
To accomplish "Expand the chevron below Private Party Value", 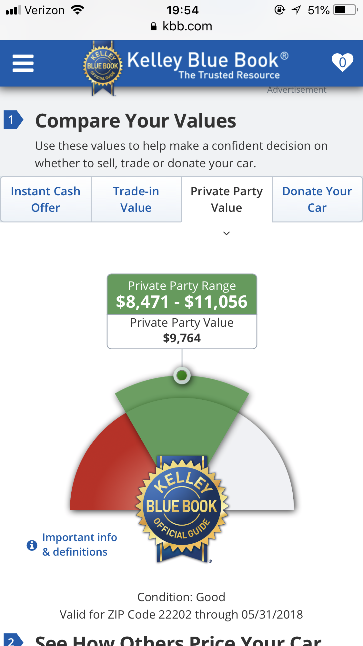I will click(x=227, y=233).
